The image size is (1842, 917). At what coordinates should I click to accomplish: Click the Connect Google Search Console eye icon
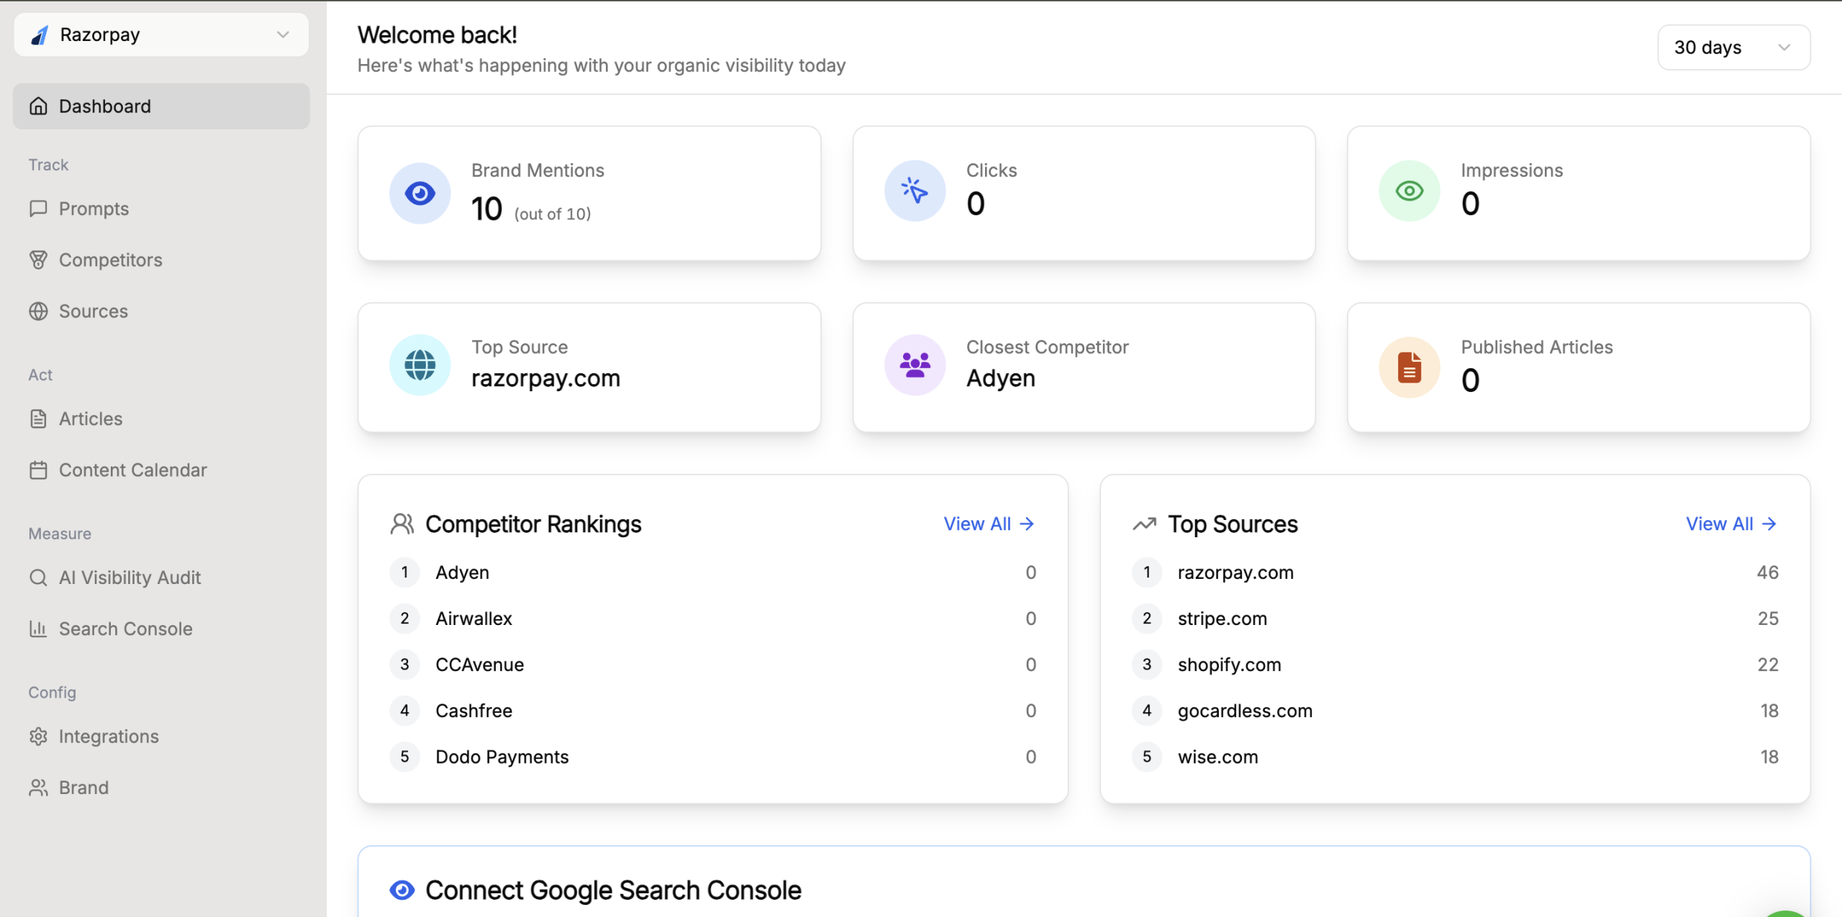click(402, 890)
